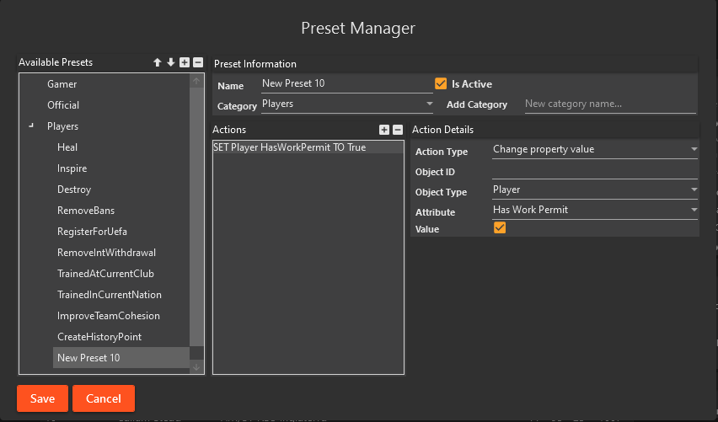Remove selected preset with minus icon
Viewport: 718px width, 422px height.
click(198, 62)
